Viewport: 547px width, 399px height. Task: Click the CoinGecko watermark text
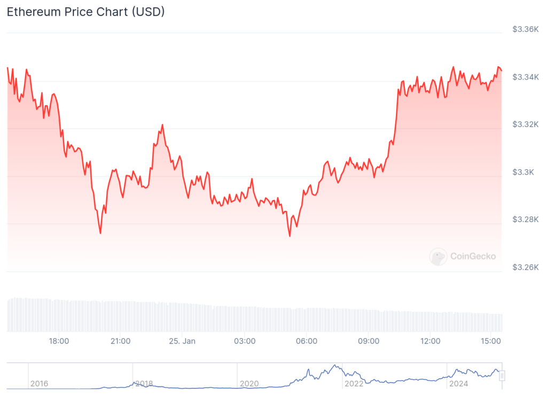(473, 256)
